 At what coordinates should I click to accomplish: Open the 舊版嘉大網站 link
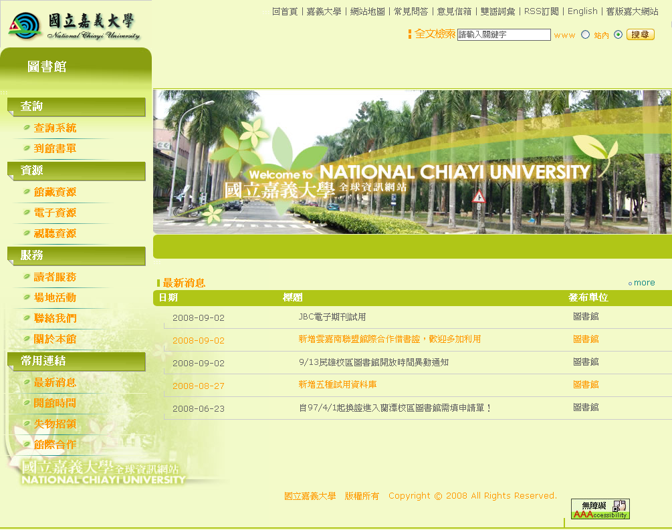(x=632, y=11)
